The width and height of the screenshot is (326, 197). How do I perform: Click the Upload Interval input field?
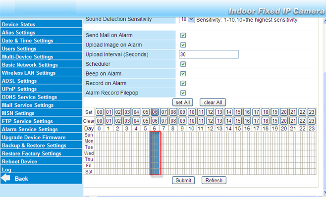click(209, 54)
